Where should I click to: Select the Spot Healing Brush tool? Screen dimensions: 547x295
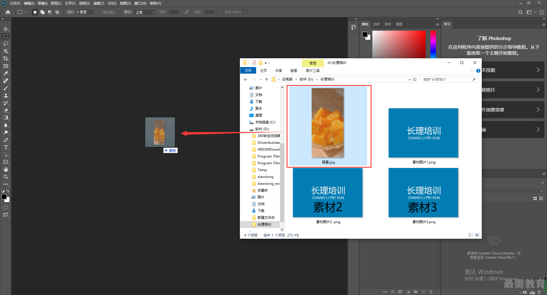(x=6, y=81)
